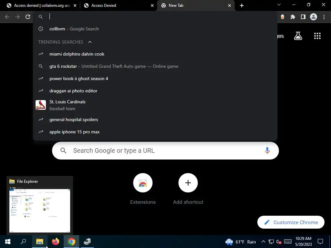Open the weather 61°F Rain widget
331x248 pixels.
240,242
